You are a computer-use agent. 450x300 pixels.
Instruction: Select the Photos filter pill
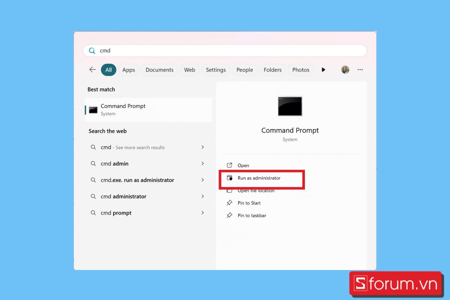pyautogui.click(x=301, y=70)
